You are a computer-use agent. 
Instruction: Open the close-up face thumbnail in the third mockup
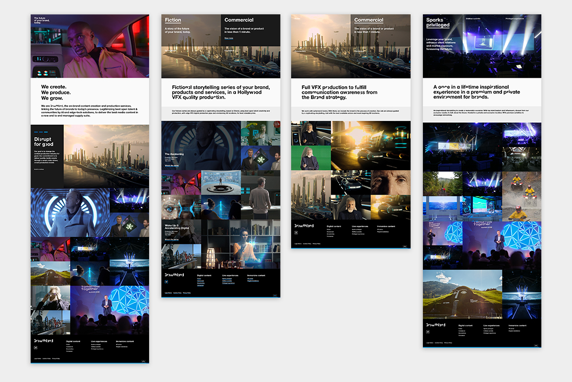click(390, 182)
